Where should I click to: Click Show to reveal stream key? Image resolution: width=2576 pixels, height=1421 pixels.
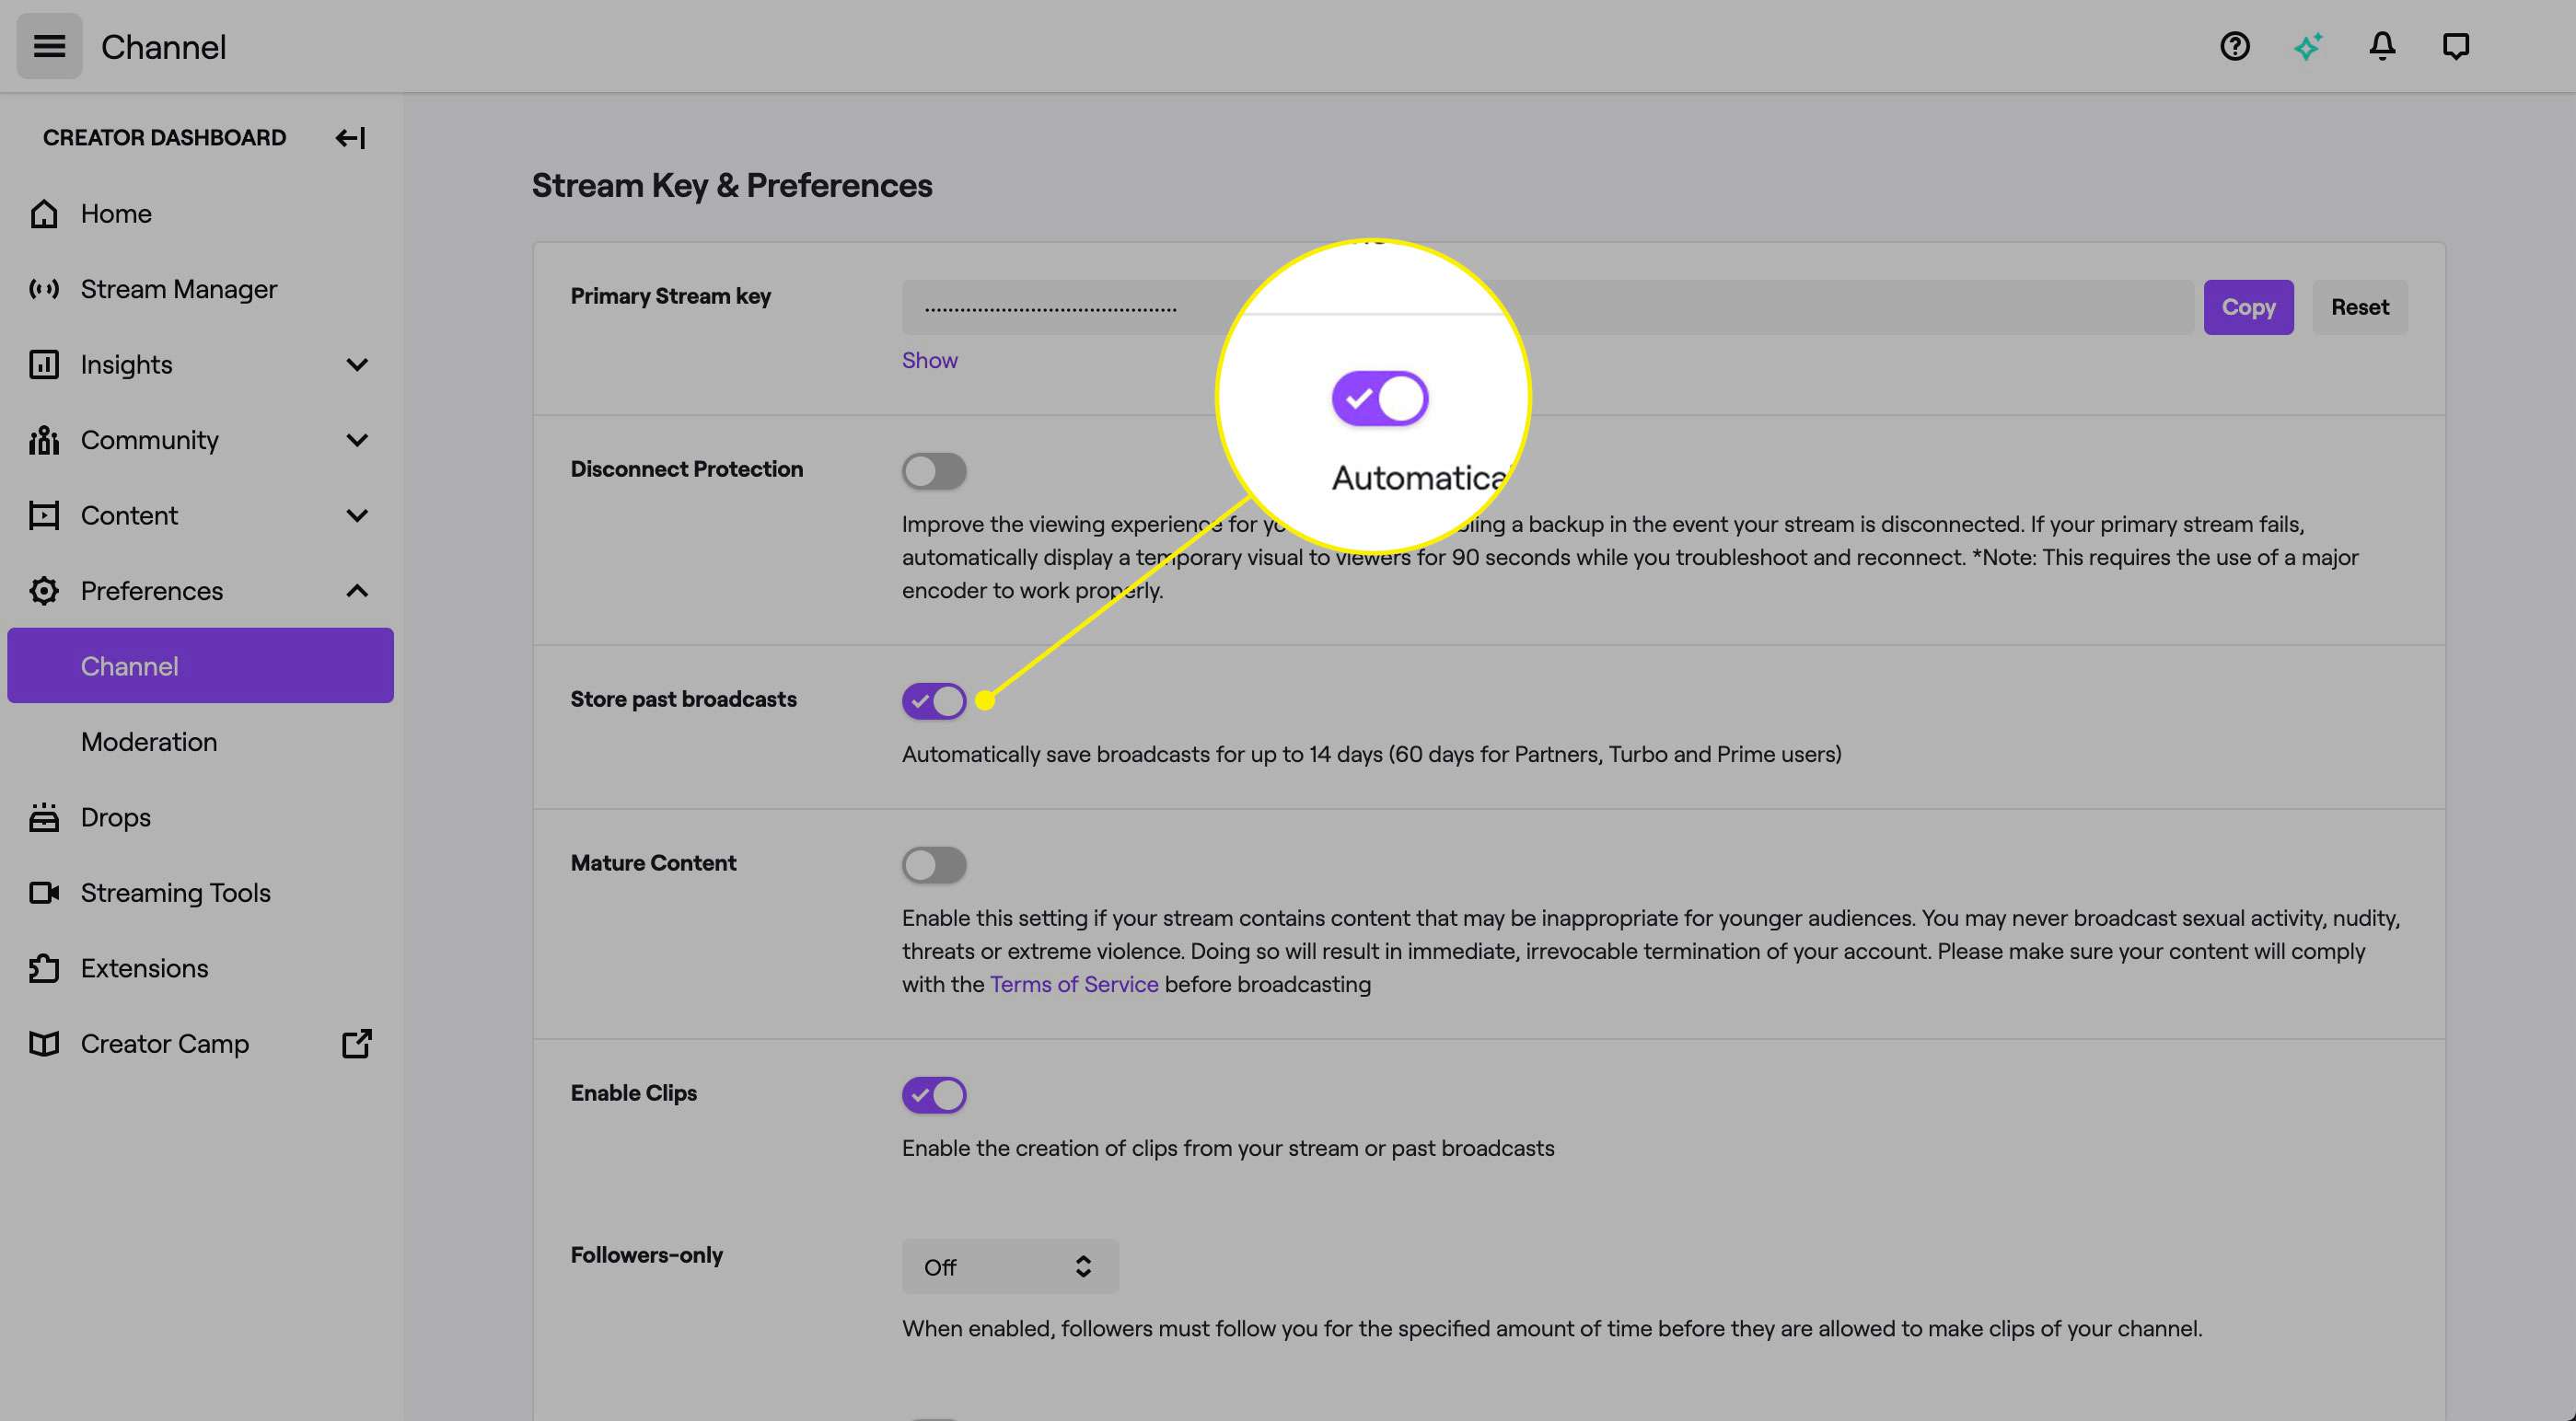(929, 361)
